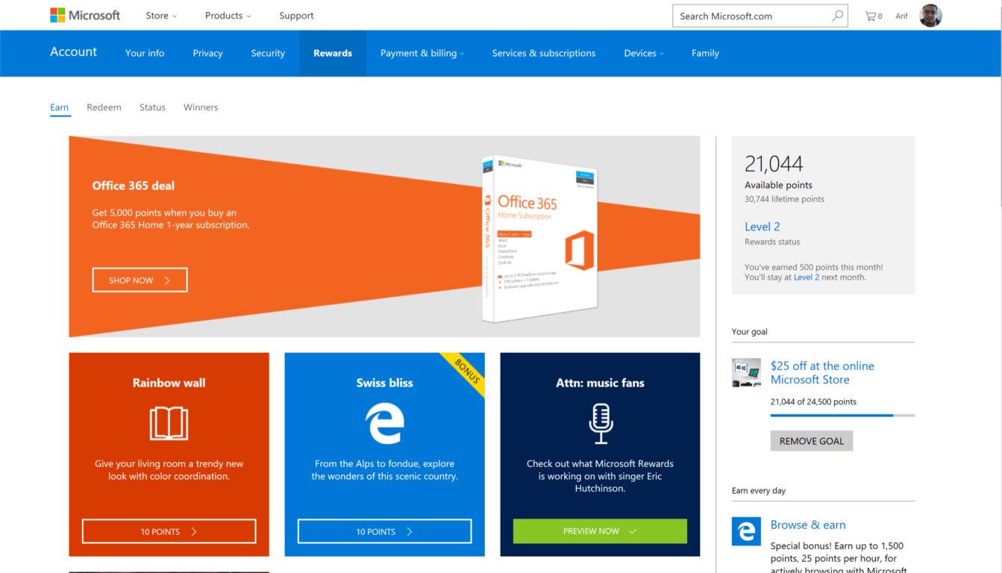The height and width of the screenshot is (573, 1002).
Task: Open Services & subscriptions
Action: pos(544,53)
